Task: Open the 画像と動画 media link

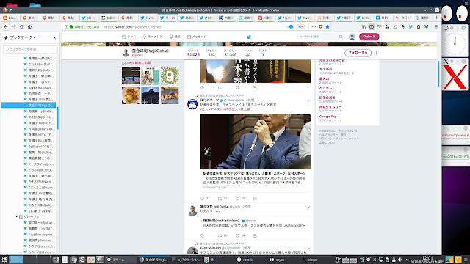Action: point(138,63)
